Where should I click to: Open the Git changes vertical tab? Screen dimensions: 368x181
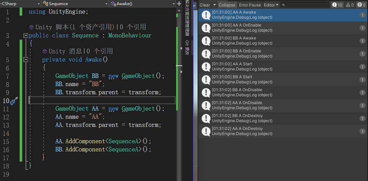coord(187,48)
